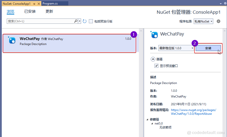Toggle the include prerelease checkbox

point(91,21)
